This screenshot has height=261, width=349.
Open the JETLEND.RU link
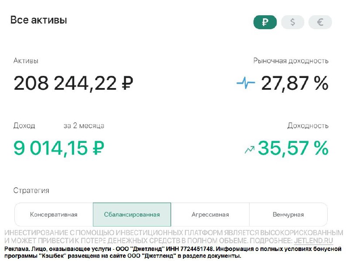pyautogui.click(x=313, y=241)
